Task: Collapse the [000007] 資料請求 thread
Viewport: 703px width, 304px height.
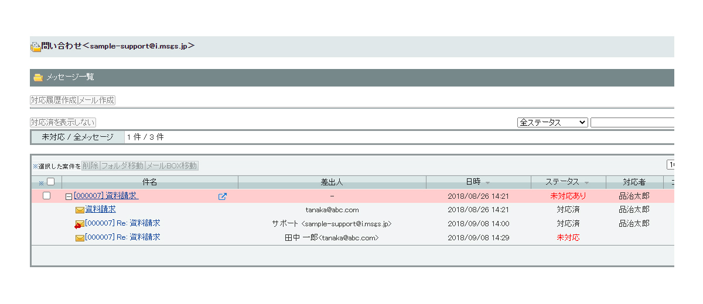Action: point(69,196)
